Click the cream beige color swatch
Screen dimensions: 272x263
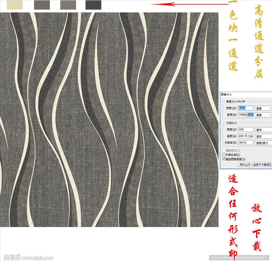[x=15, y=5]
